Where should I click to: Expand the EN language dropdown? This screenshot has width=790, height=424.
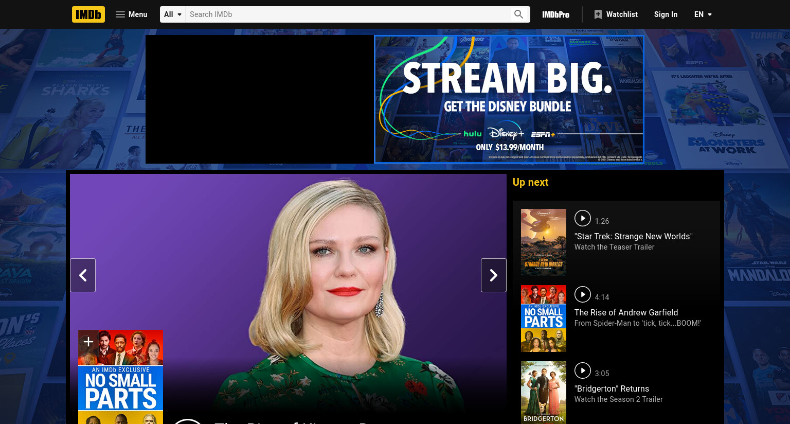[x=703, y=14]
